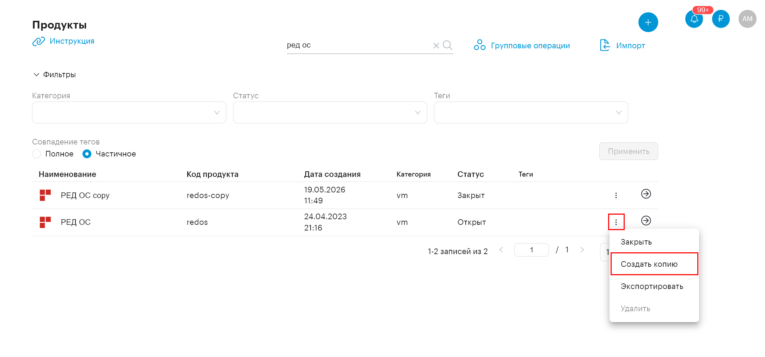This screenshot has width=765, height=357.
Task: Click Код продукта column header
Action: point(212,174)
